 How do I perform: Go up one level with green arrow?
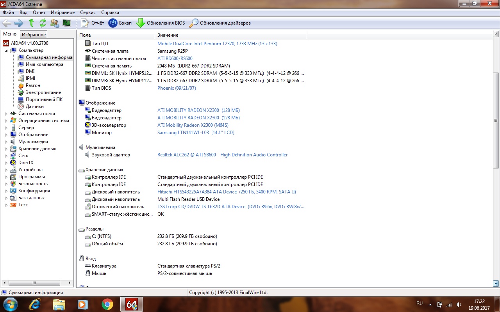coord(31,23)
